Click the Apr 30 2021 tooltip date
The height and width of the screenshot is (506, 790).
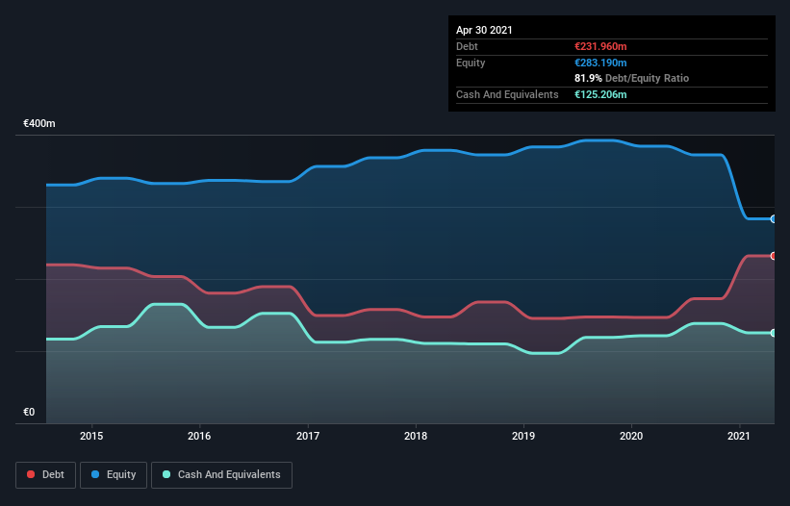[484, 30]
